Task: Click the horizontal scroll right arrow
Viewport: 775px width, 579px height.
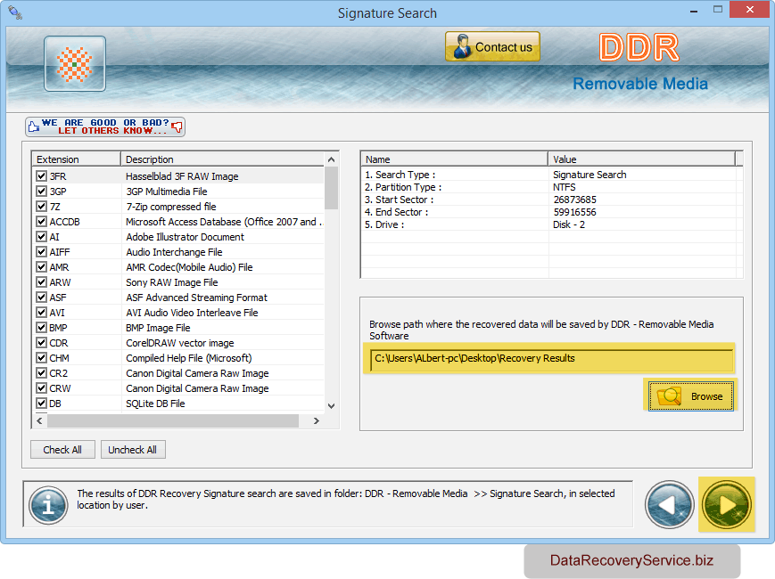Action: tap(317, 420)
